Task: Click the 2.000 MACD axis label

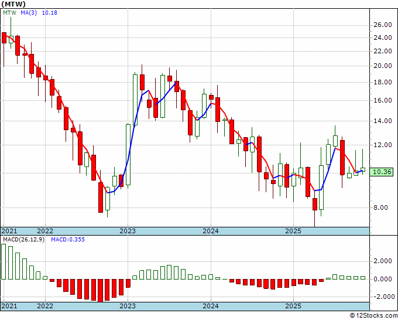Action: click(x=383, y=261)
